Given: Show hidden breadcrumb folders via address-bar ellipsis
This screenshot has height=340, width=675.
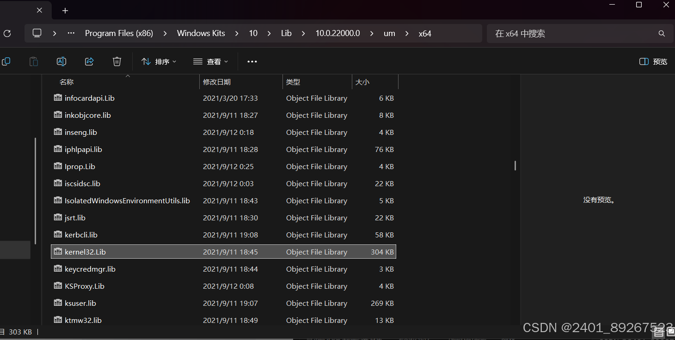Looking at the screenshot, I should pyautogui.click(x=71, y=33).
